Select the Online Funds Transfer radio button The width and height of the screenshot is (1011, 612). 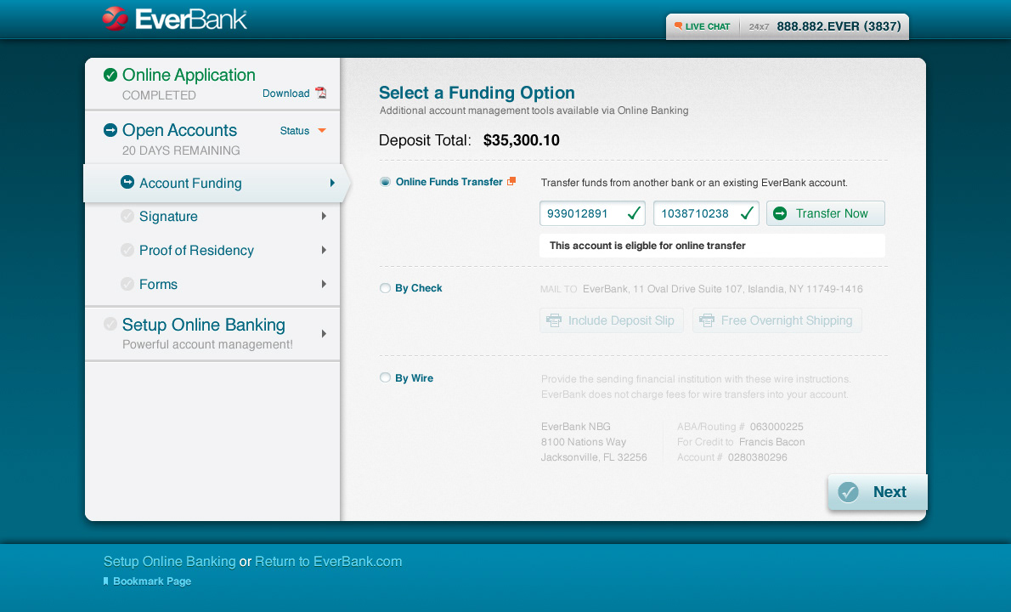385,182
